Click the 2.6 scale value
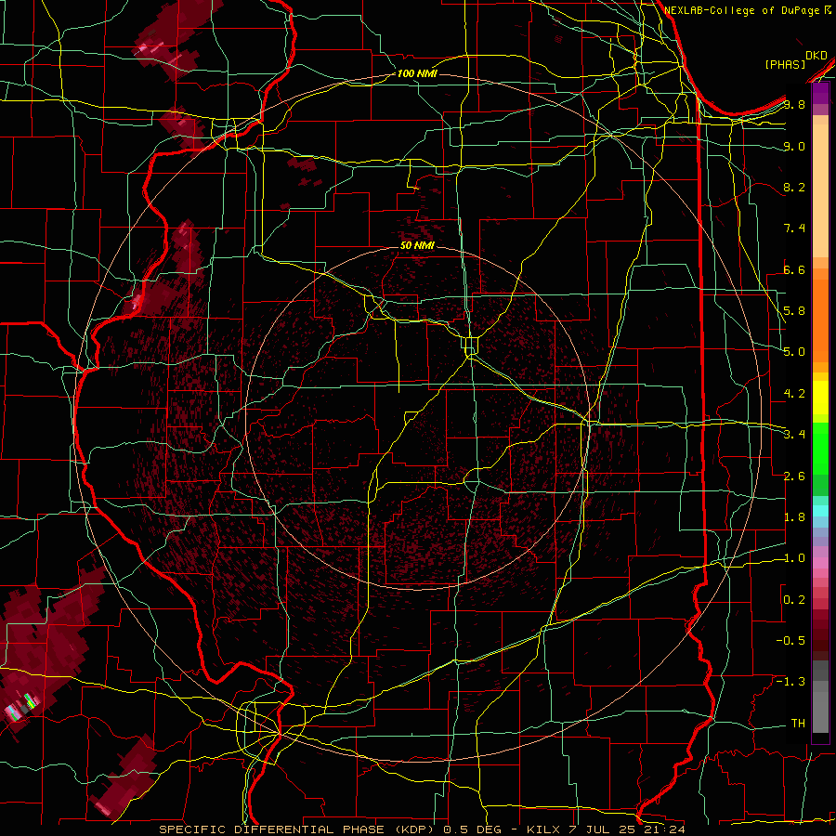 pyautogui.click(x=794, y=477)
